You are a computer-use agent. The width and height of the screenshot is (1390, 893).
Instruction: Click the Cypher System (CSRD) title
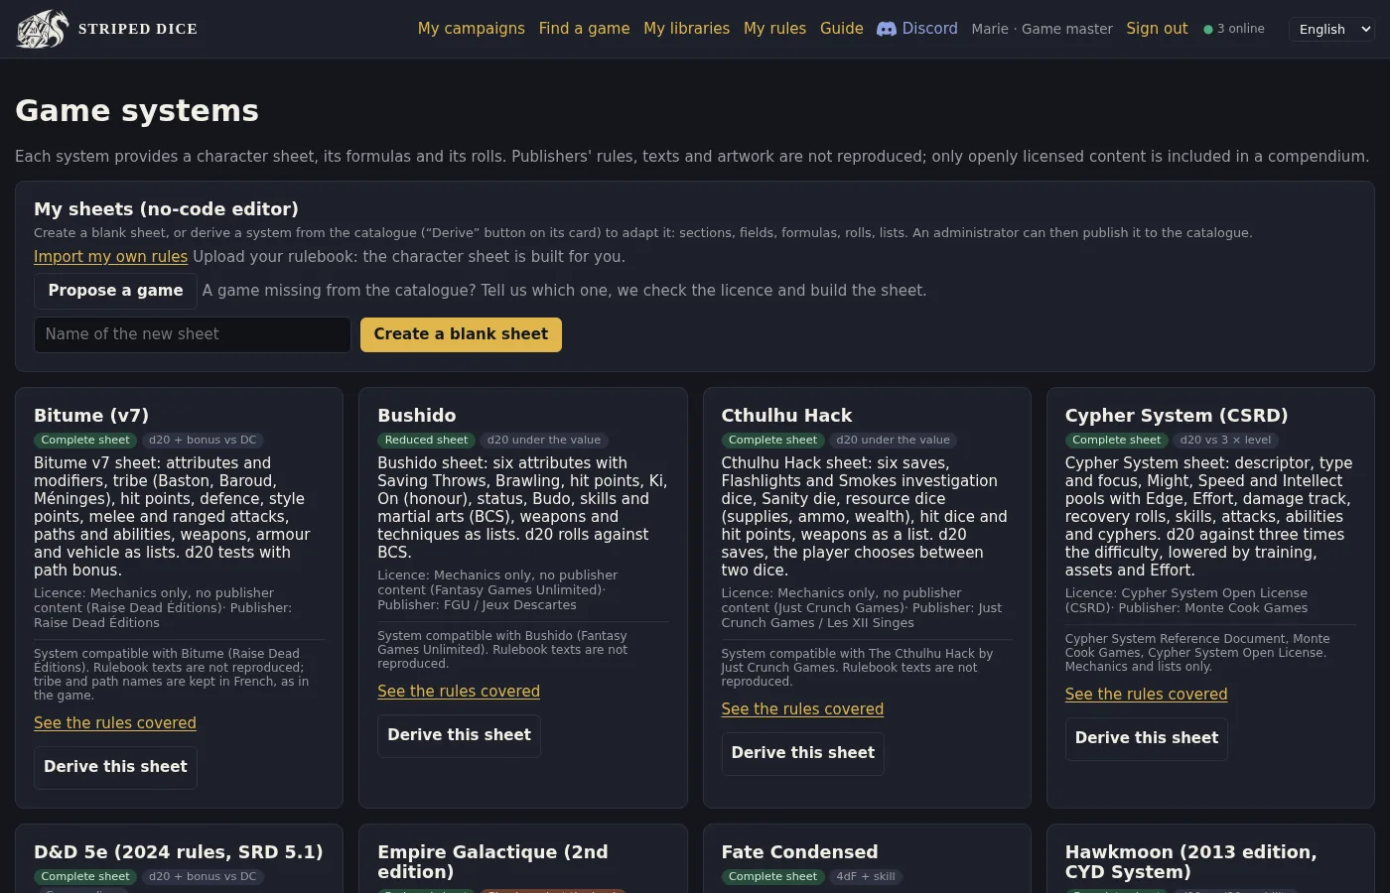(x=1177, y=416)
